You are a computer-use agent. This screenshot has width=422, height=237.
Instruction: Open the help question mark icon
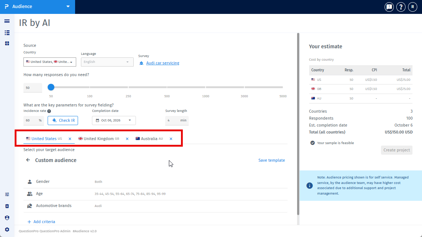pyautogui.click(x=401, y=7)
